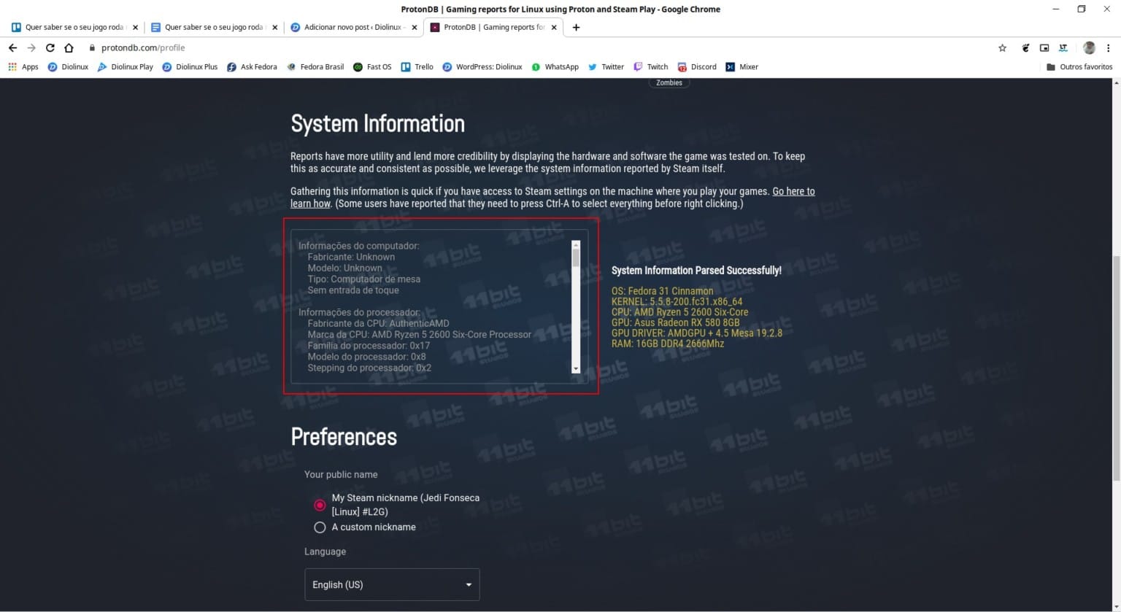Click the system info box scroll-down arrow
1121x612 pixels.
(x=576, y=369)
